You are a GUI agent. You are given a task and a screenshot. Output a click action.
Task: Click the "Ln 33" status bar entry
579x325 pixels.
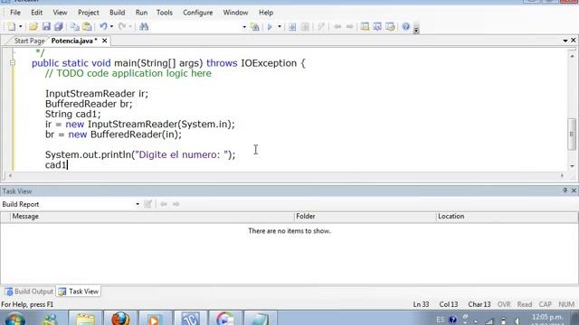[x=421, y=304]
